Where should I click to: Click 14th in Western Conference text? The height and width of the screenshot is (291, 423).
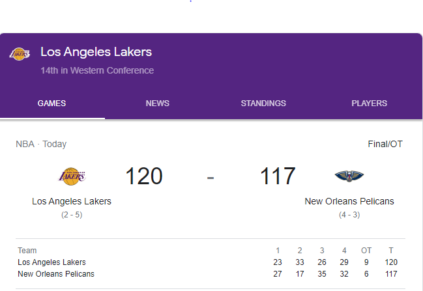pyautogui.click(x=97, y=70)
